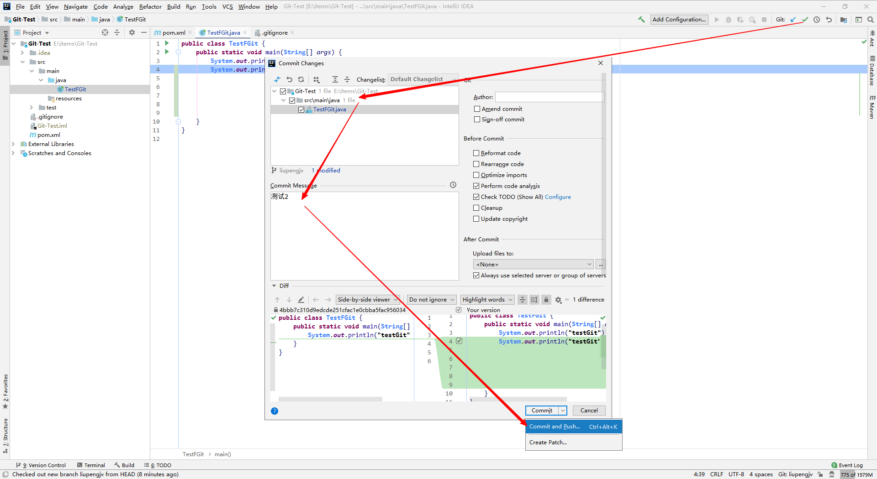Click the Add Configuration button
The image size is (877, 479).
click(679, 20)
